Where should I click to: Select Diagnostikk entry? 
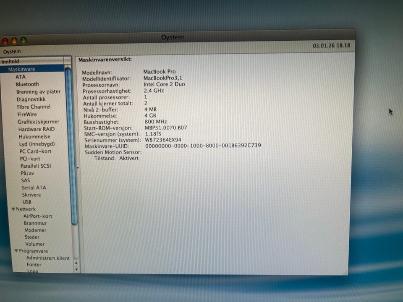(31, 99)
